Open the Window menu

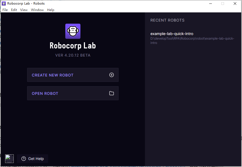tap(37, 10)
